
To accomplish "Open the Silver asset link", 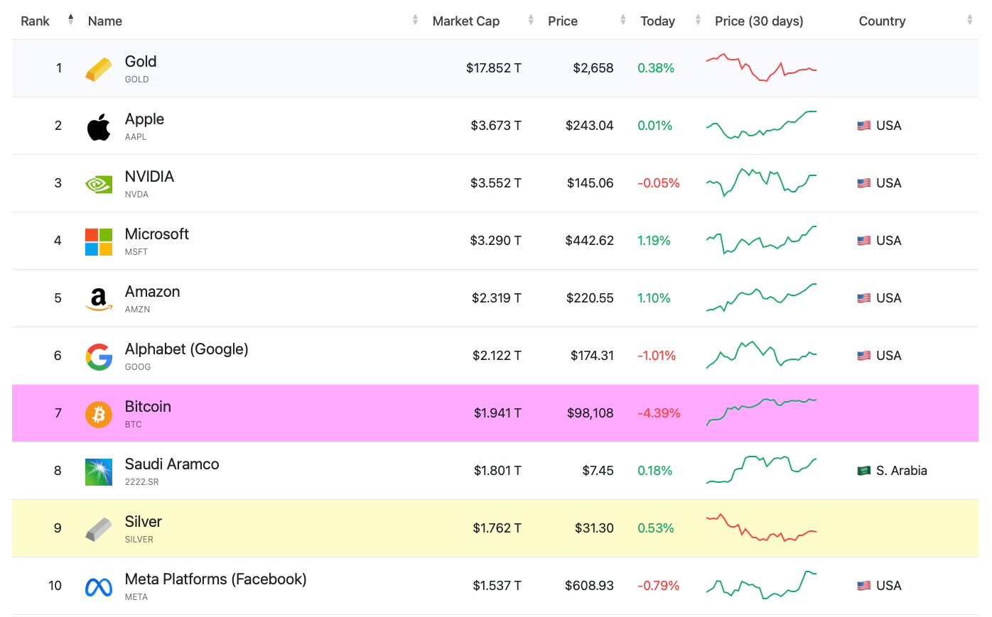I will pos(144,522).
